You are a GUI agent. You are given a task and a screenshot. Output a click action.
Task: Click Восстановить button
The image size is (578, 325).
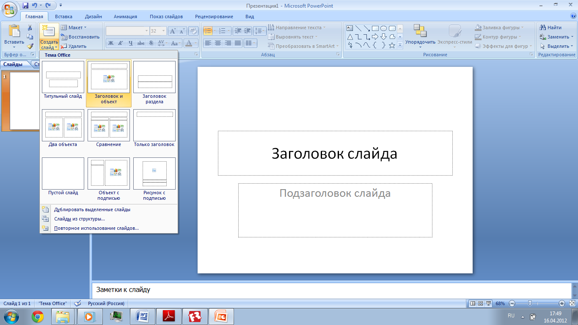point(80,37)
